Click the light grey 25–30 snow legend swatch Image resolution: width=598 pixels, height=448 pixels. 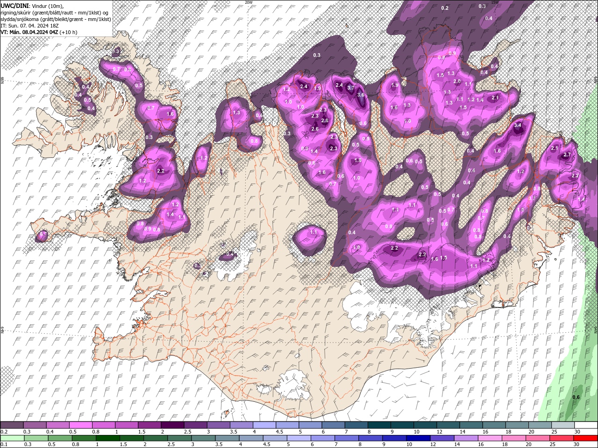pyautogui.click(x=562, y=425)
